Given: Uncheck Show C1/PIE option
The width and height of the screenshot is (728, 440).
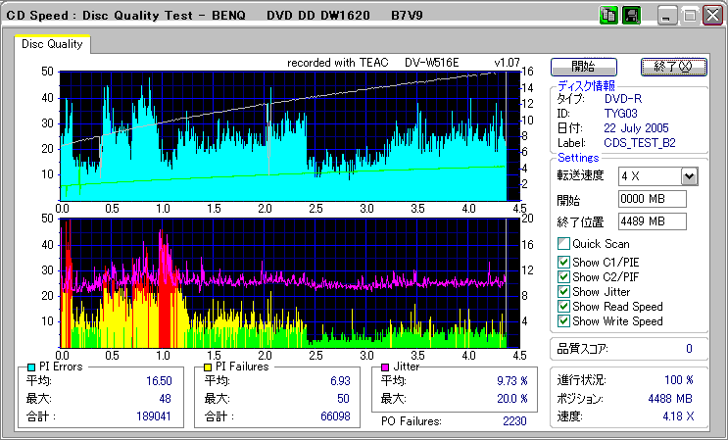Looking at the screenshot, I should (x=562, y=261).
